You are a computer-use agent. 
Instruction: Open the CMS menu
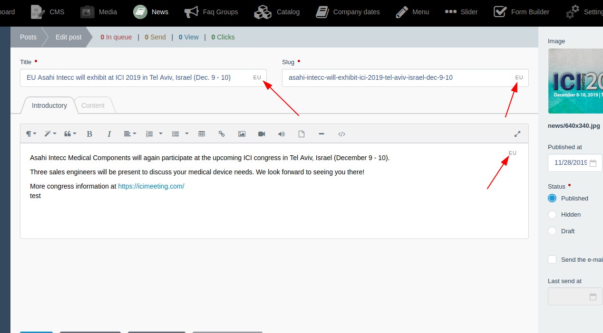[x=47, y=12]
